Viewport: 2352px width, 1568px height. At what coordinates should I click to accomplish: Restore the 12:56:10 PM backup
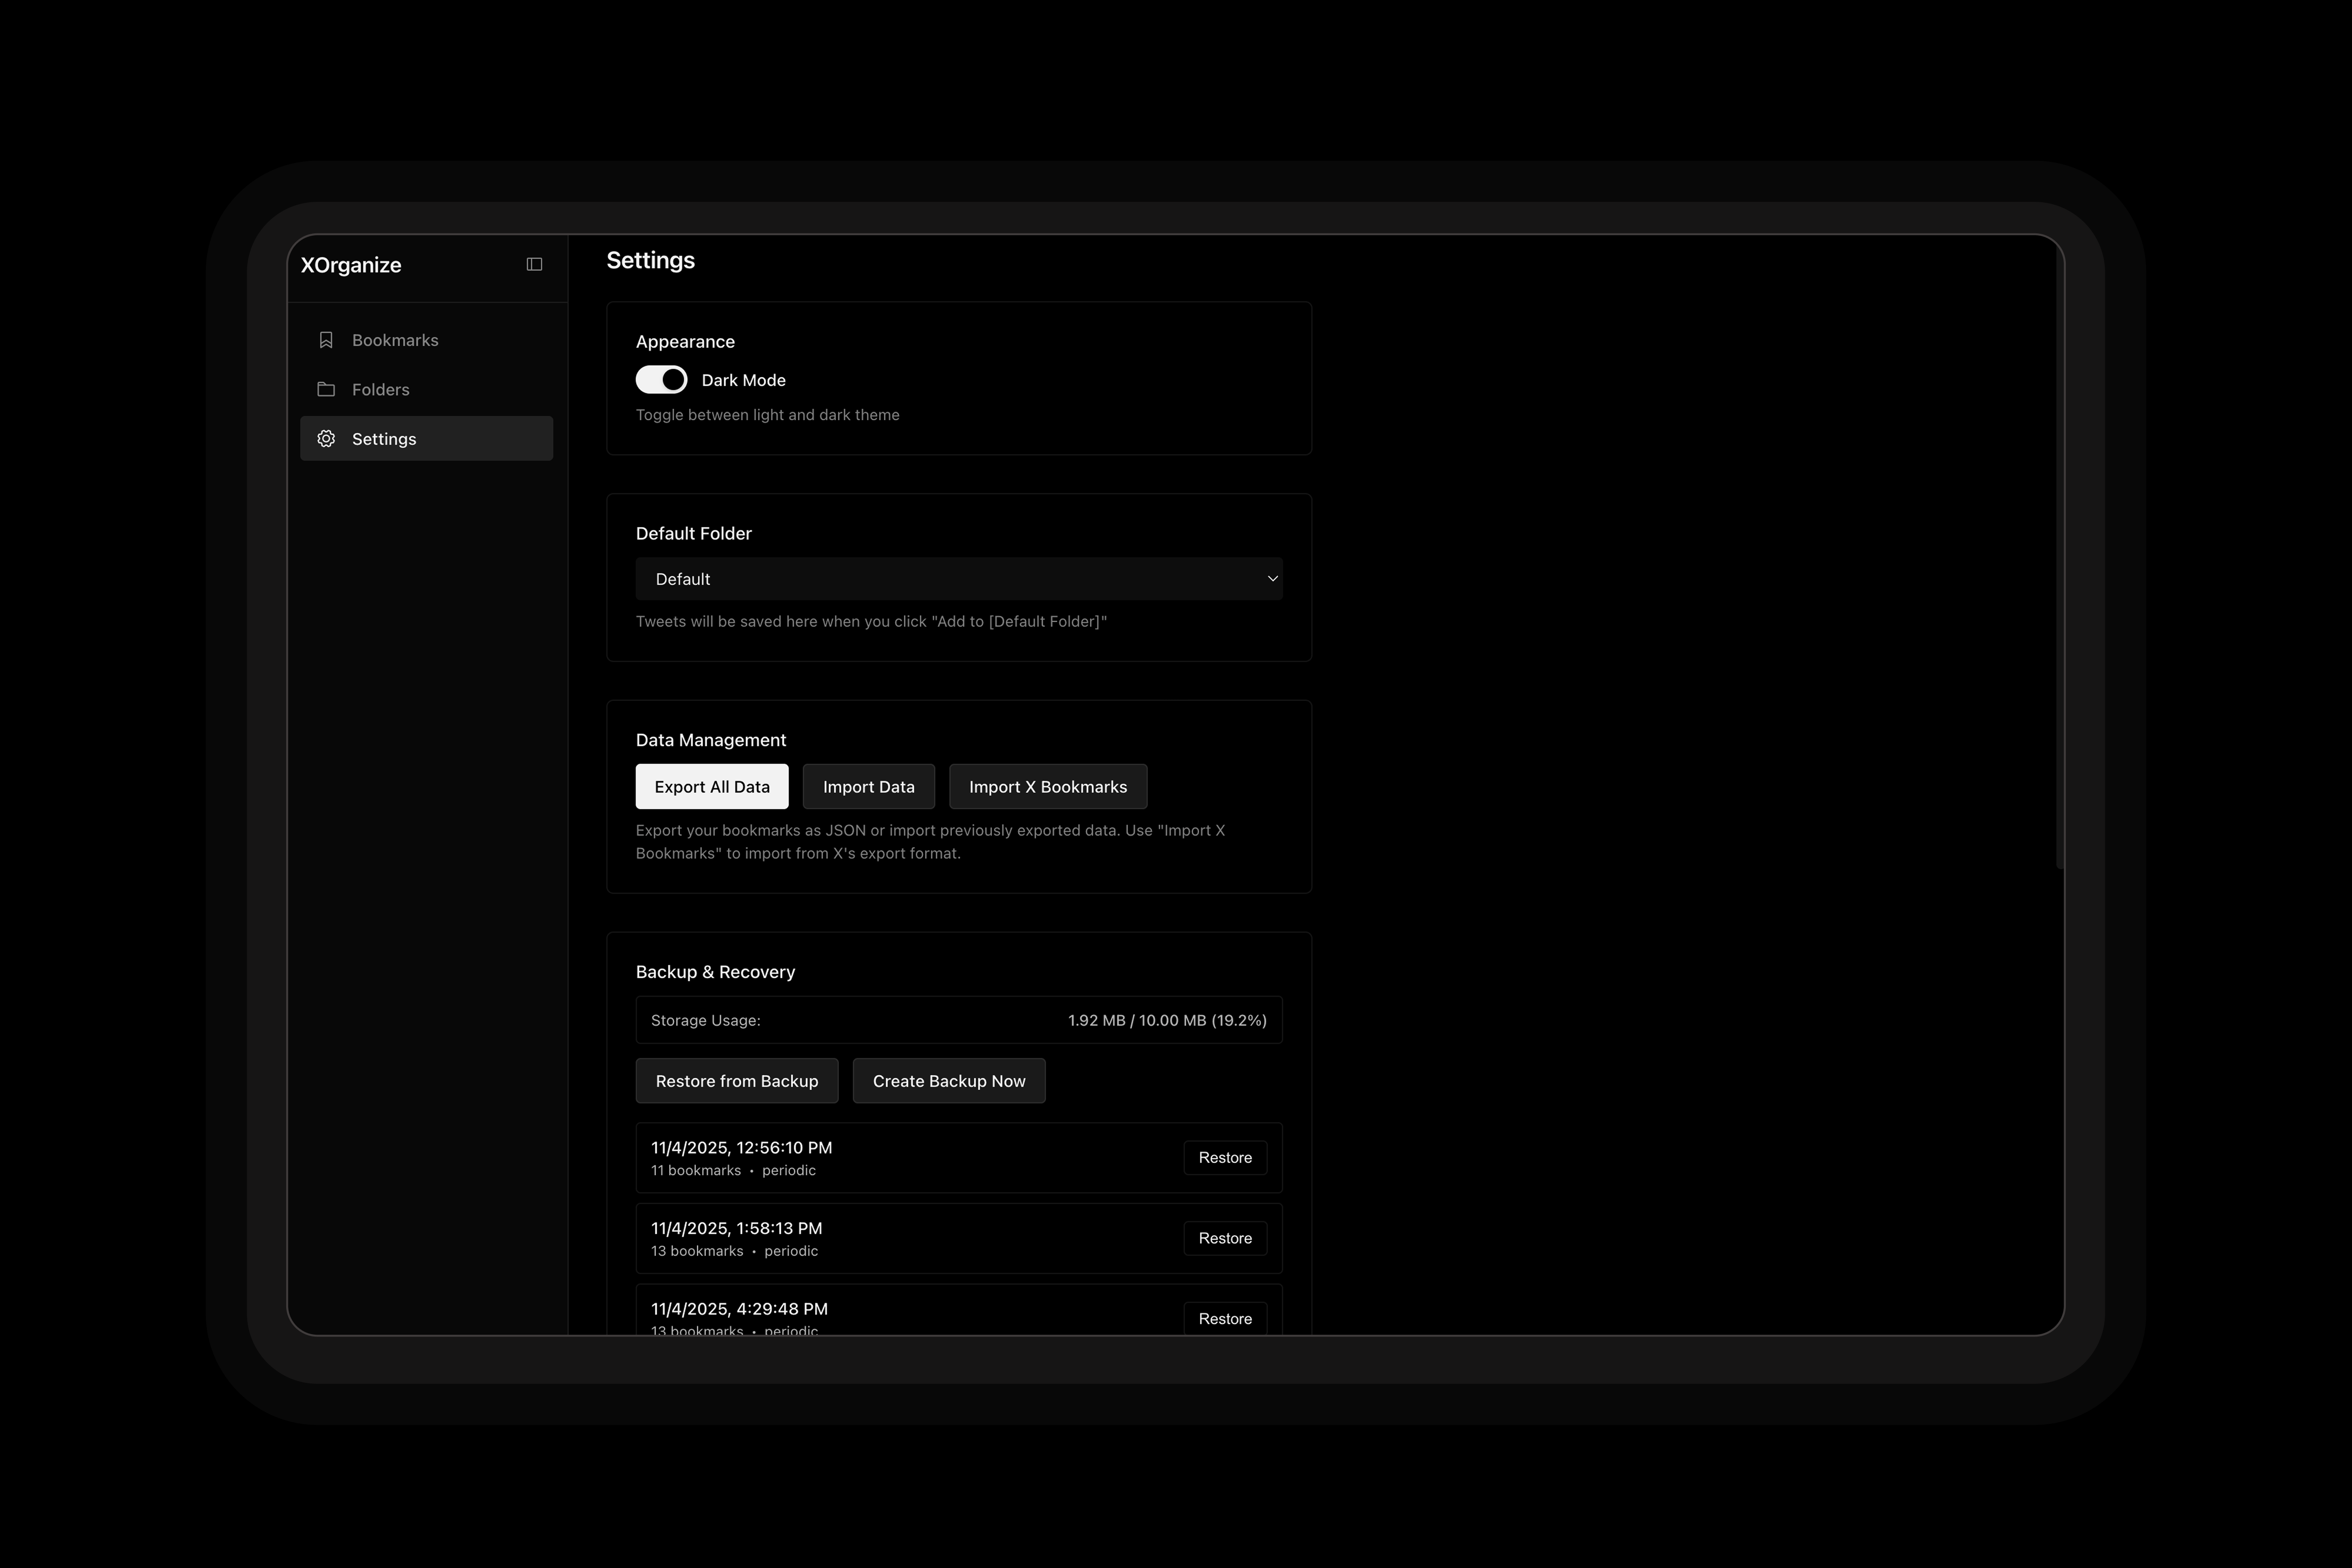pos(1225,1157)
